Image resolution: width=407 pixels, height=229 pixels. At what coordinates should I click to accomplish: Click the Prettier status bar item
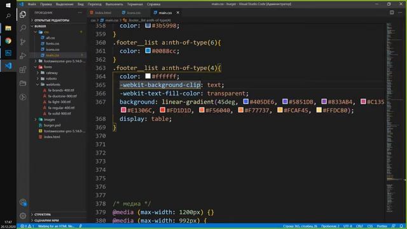point(382,226)
